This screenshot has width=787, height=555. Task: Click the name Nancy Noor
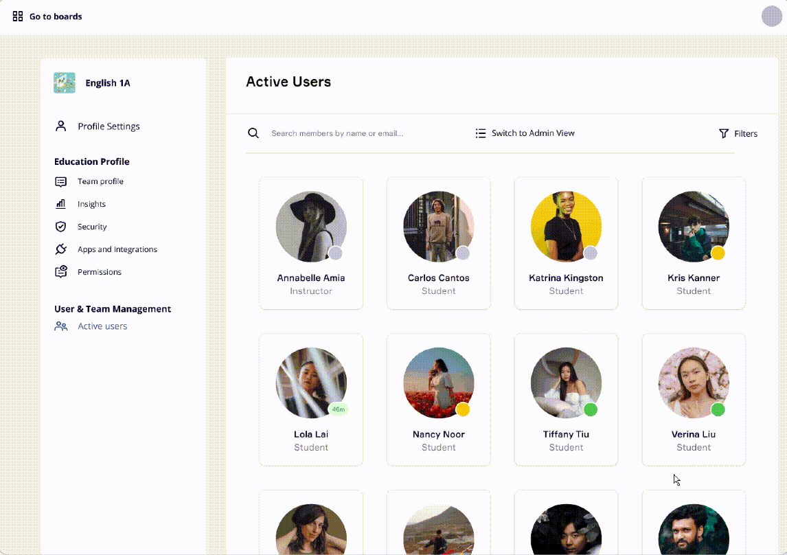pos(438,434)
